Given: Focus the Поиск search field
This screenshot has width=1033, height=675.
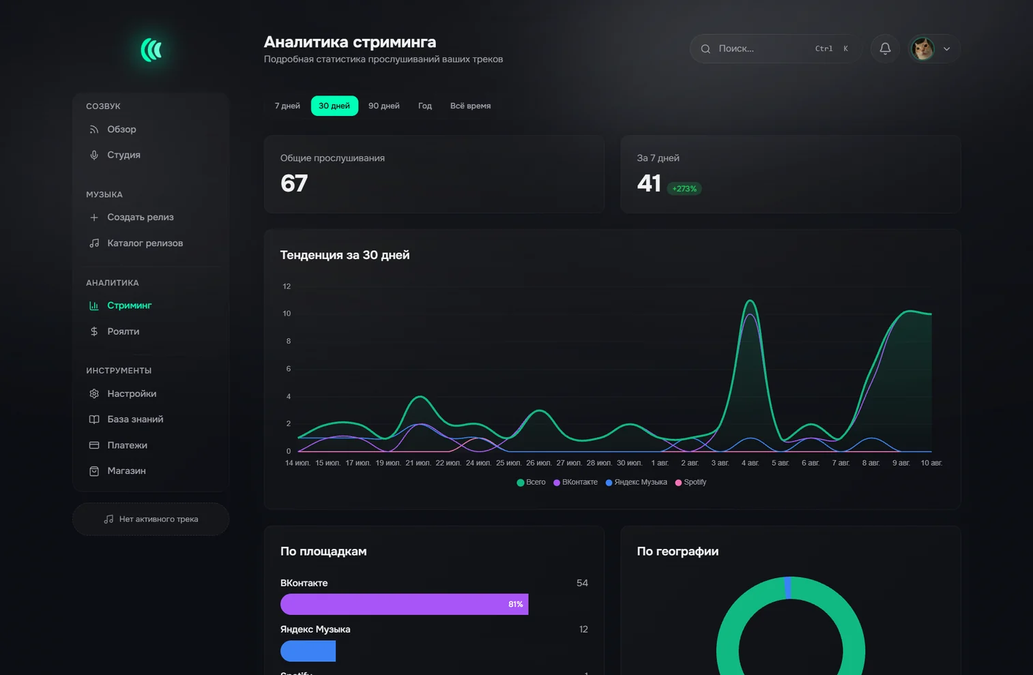Looking at the screenshot, I should (x=774, y=48).
